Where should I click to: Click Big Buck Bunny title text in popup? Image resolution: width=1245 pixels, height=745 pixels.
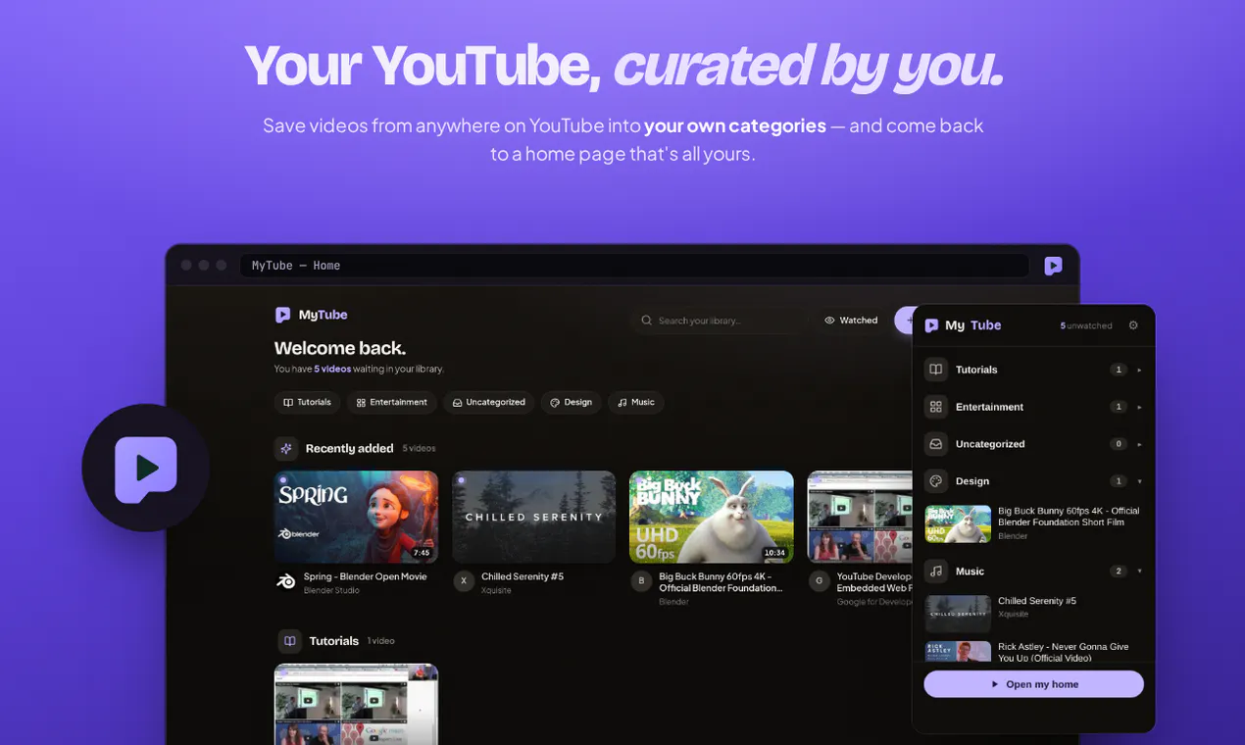tap(1069, 517)
